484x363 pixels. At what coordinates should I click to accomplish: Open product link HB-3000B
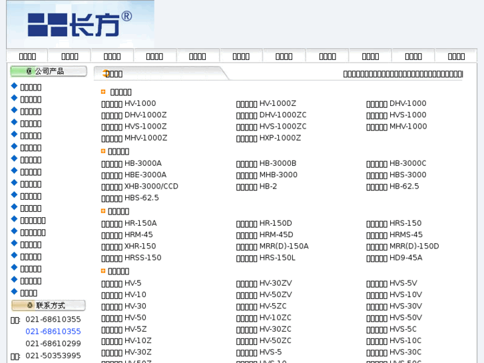266,163
